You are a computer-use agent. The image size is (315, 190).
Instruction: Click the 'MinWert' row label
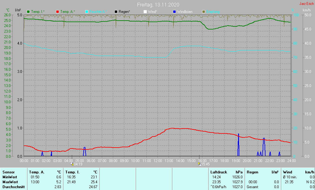(x=10, y=177)
